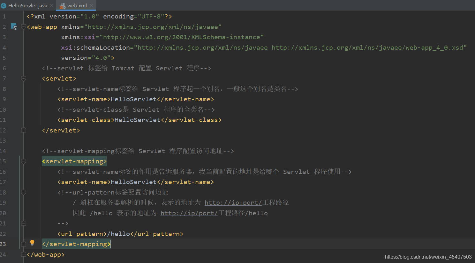Image resolution: width=475 pixels, height=263 pixels.
Task: Click the fold end marker at line 23
Action: point(23,244)
